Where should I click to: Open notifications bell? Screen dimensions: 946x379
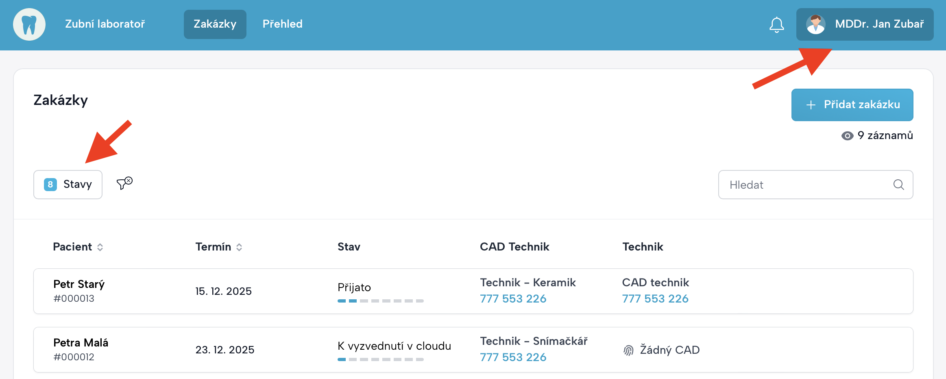776,24
